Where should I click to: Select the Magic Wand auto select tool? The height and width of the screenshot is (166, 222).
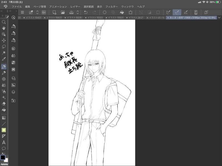click(x=4, y=53)
